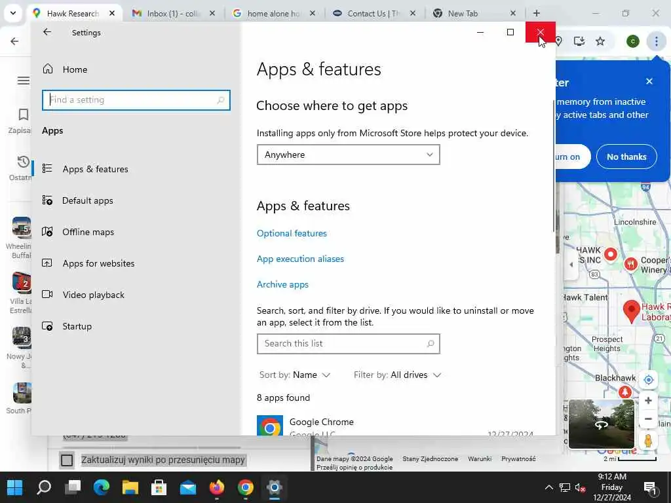Open the Street View thumbnail preview
671x503 pixels.
pyautogui.click(x=602, y=424)
